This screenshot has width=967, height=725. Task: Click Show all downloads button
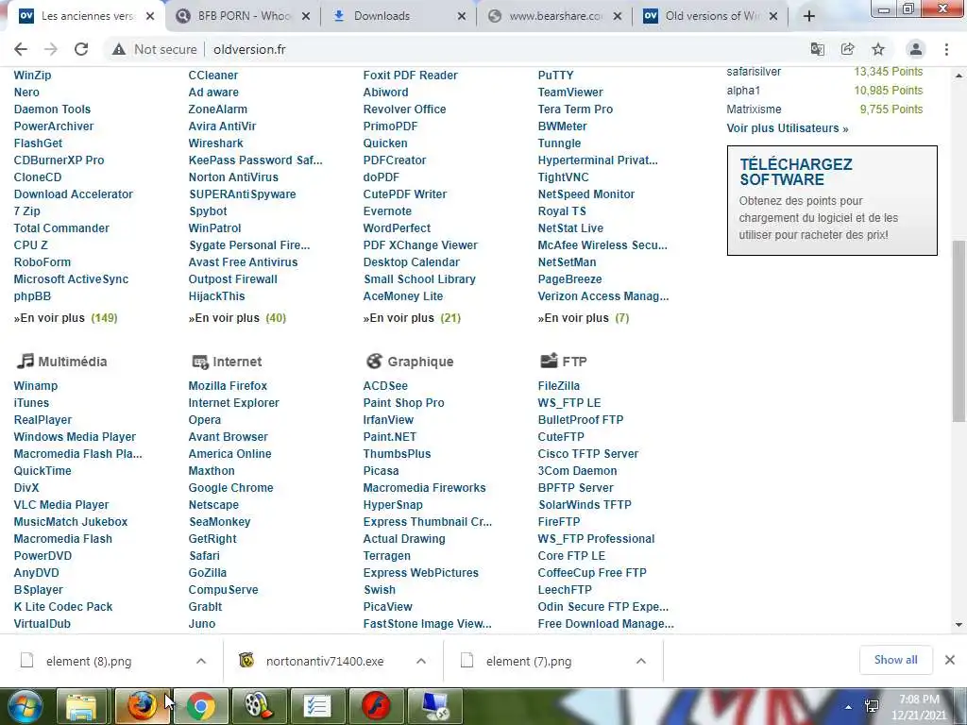(895, 660)
